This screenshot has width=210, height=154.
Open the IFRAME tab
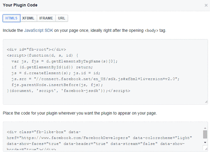46,18
